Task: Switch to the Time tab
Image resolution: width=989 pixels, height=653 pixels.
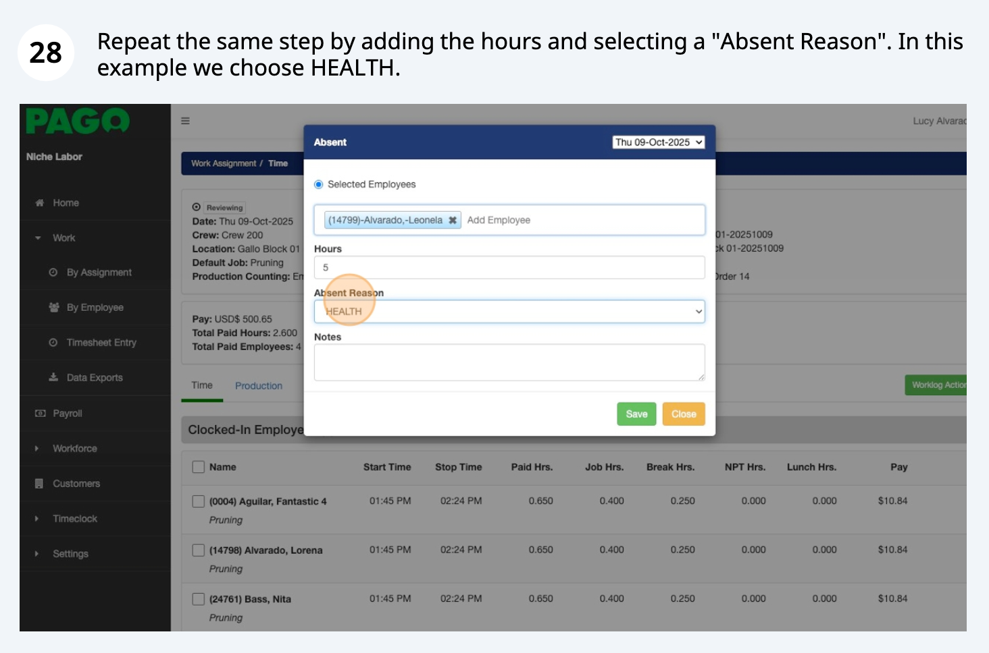Action: click(202, 385)
